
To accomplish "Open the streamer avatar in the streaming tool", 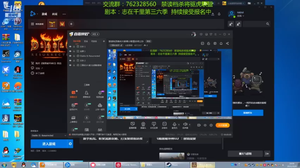I will (193, 34).
